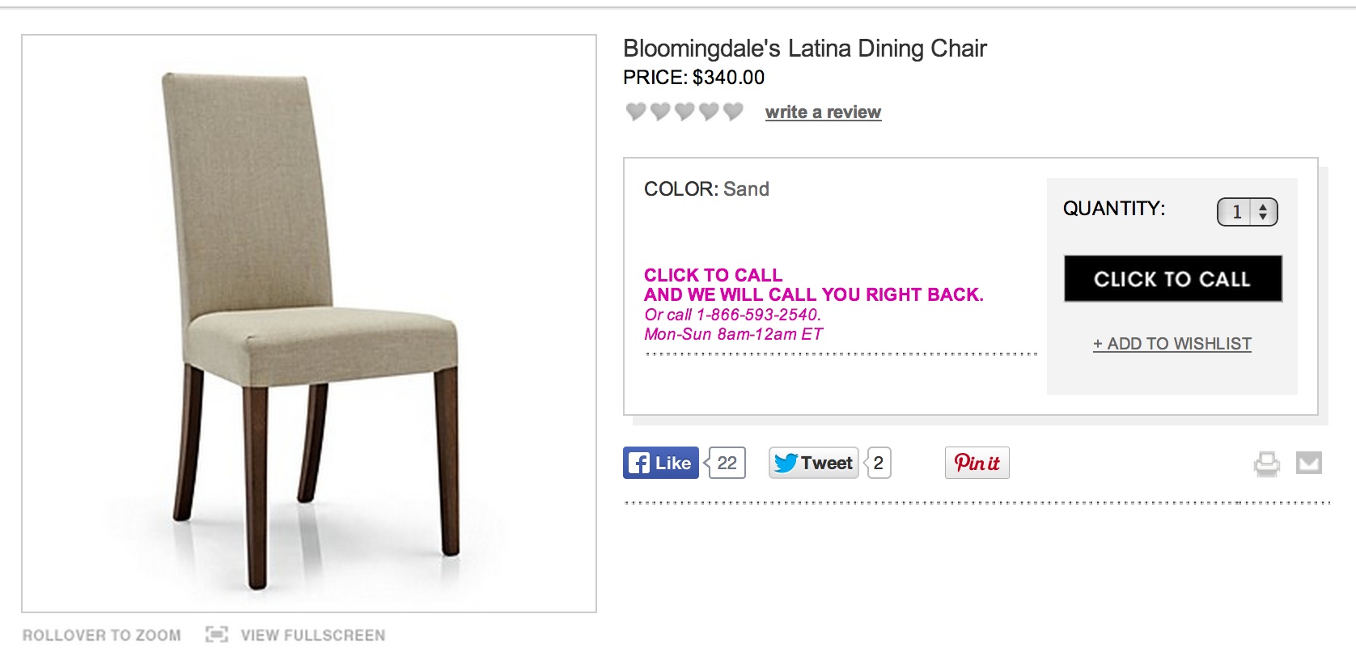1356x652 pixels.
Task: Click the View Fullscreen icon
Action: (217, 634)
